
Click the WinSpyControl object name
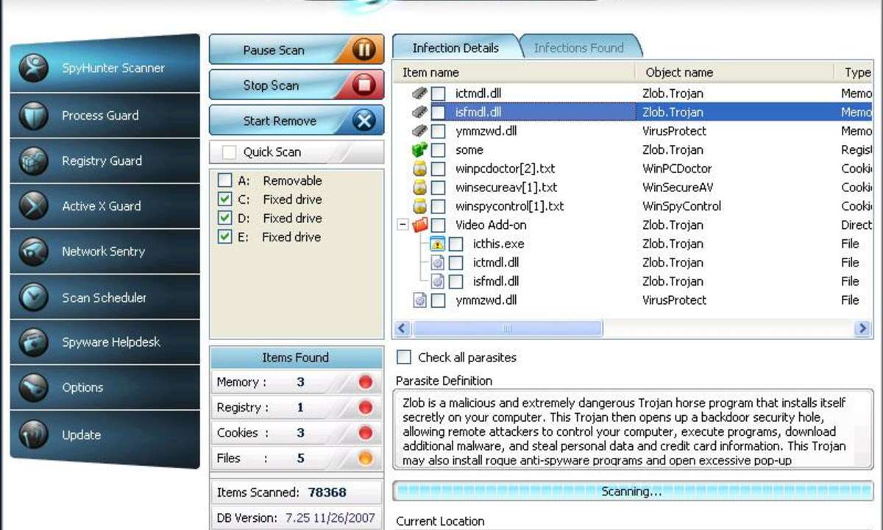[x=681, y=206]
